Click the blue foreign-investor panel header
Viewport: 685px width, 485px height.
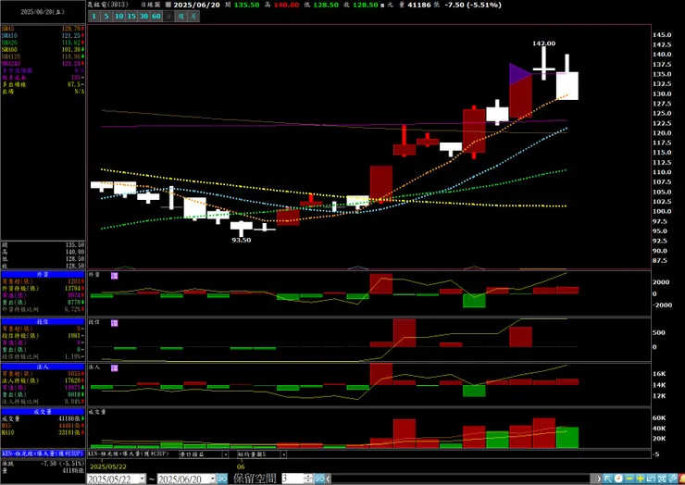(x=43, y=274)
